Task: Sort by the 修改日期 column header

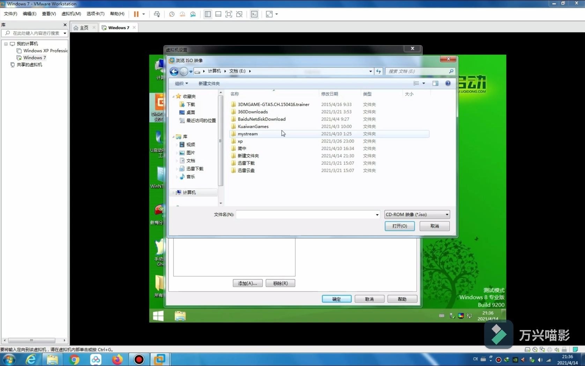Action: click(x=339, y=94)
